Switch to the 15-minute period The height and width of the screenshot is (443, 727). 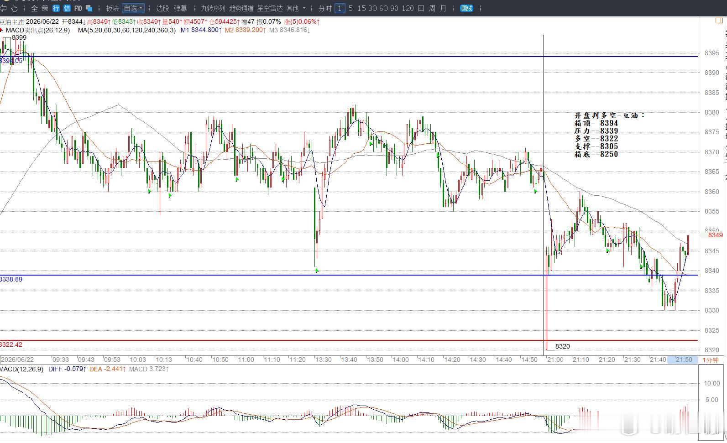click(361, 8)
